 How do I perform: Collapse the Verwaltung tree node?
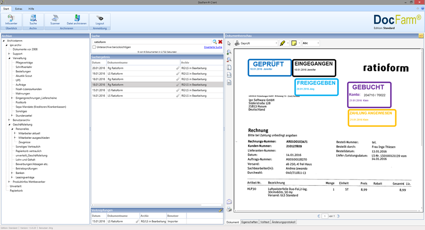(x=9, y=58)
